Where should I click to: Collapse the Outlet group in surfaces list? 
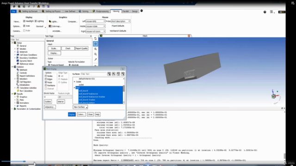74,82
